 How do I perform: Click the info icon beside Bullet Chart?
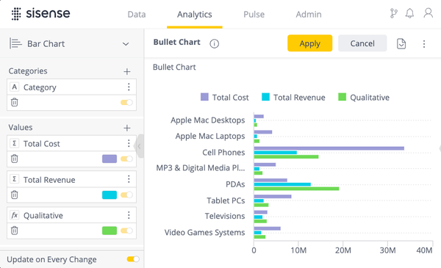coord(215,43)
